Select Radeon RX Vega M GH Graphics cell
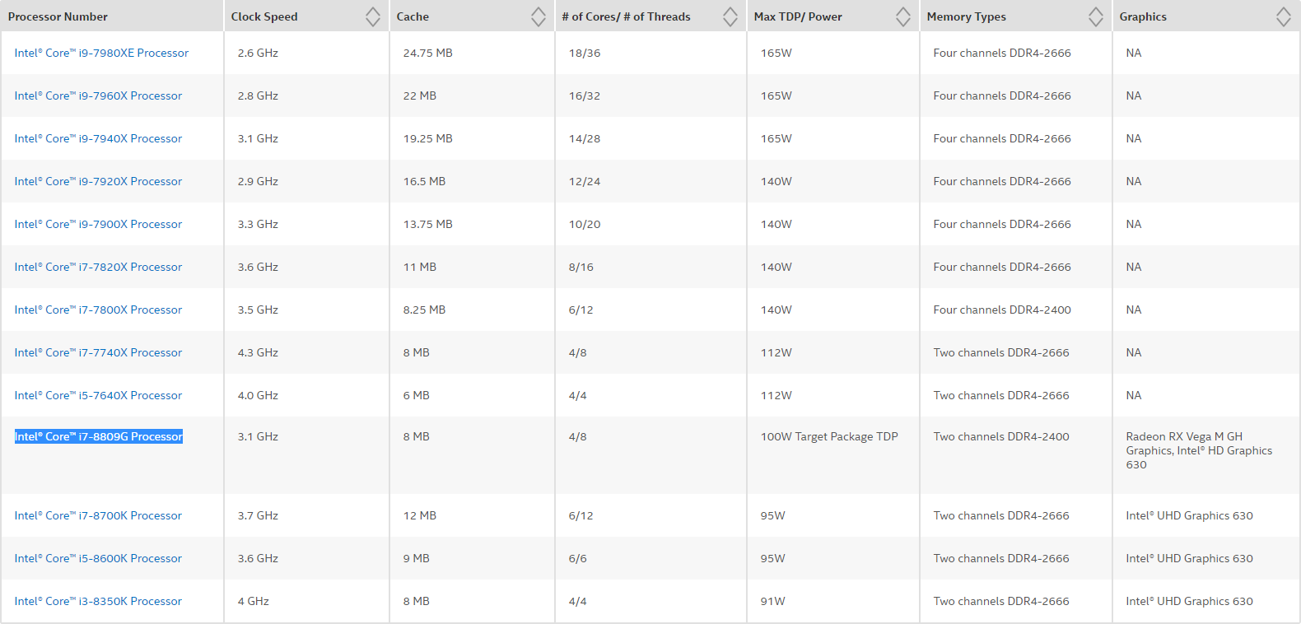The width and height of the screenshot is (1301, 624). [1206, 455]
